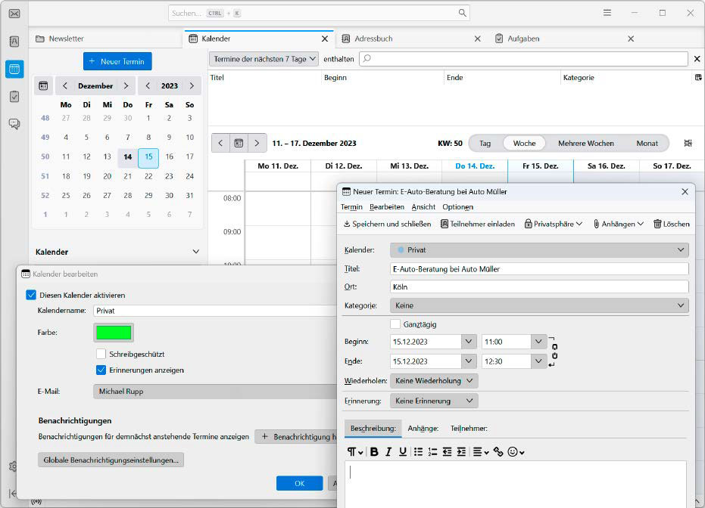Apply bold formatting in description

[374, 452]
